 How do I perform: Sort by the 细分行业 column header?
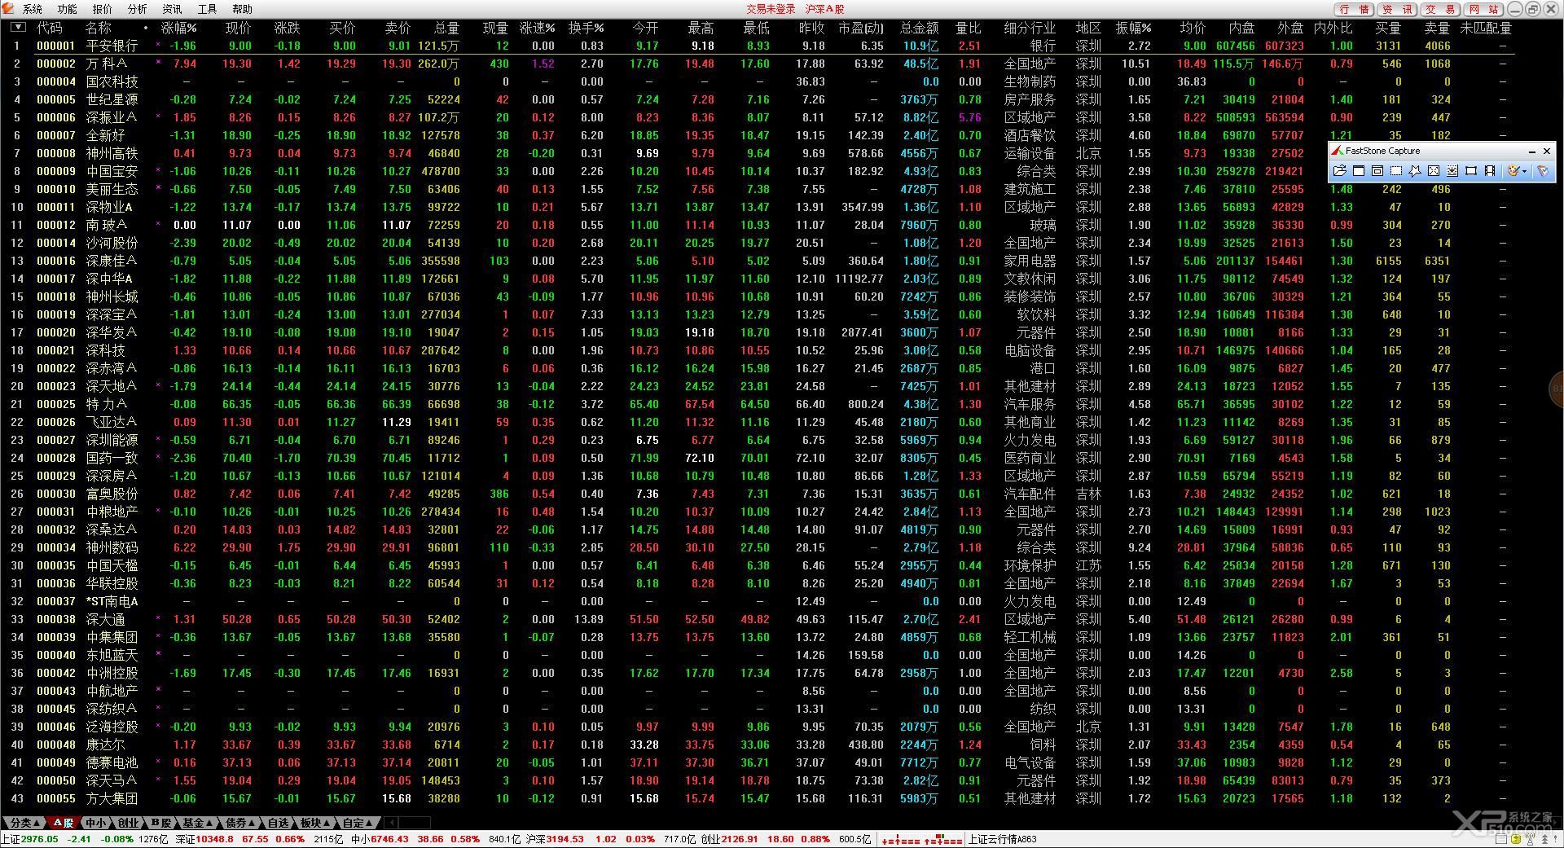point(1030,28)
